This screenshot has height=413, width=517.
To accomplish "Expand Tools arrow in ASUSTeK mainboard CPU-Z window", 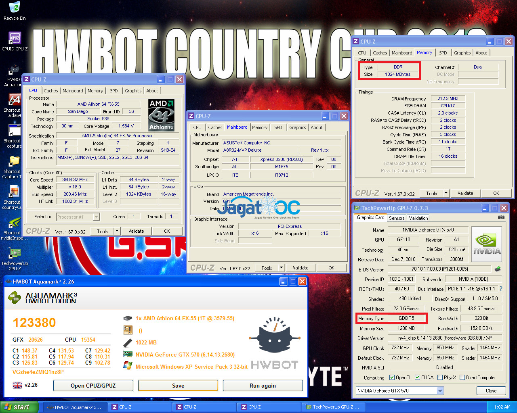I will pos(281,268).
